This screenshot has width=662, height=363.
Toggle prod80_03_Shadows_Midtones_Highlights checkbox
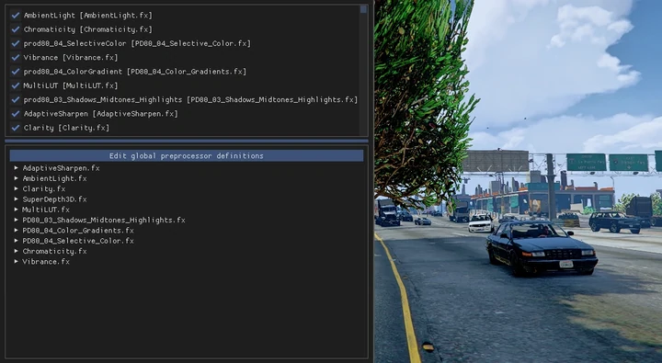tap(16, 99)
